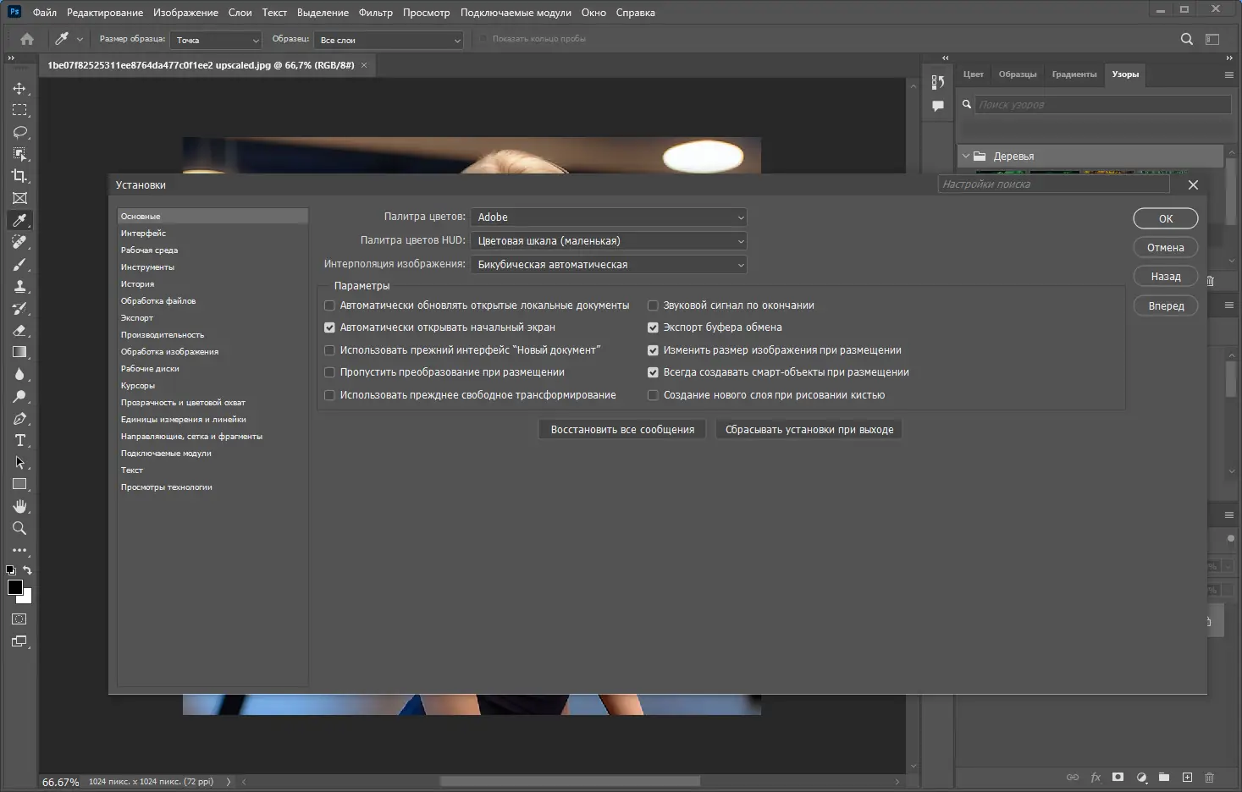The height and width of the screenshot is (792, 1242).
Task: Enable Звуковой сигнал по окончании checkbox
Action: [x=653, y=305]
